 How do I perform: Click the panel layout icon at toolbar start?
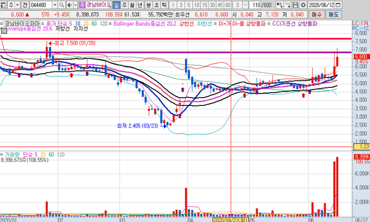click(3, 5)
